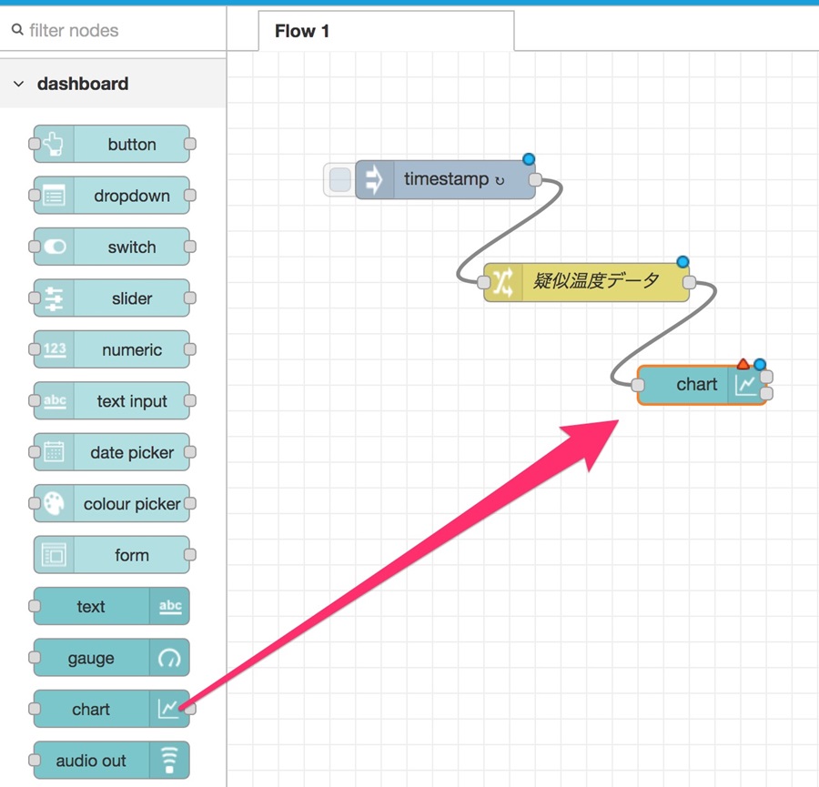Screen dimensions: 819x787
Task: Click the audio out speaker icon
Action: [x=169, y=761]
